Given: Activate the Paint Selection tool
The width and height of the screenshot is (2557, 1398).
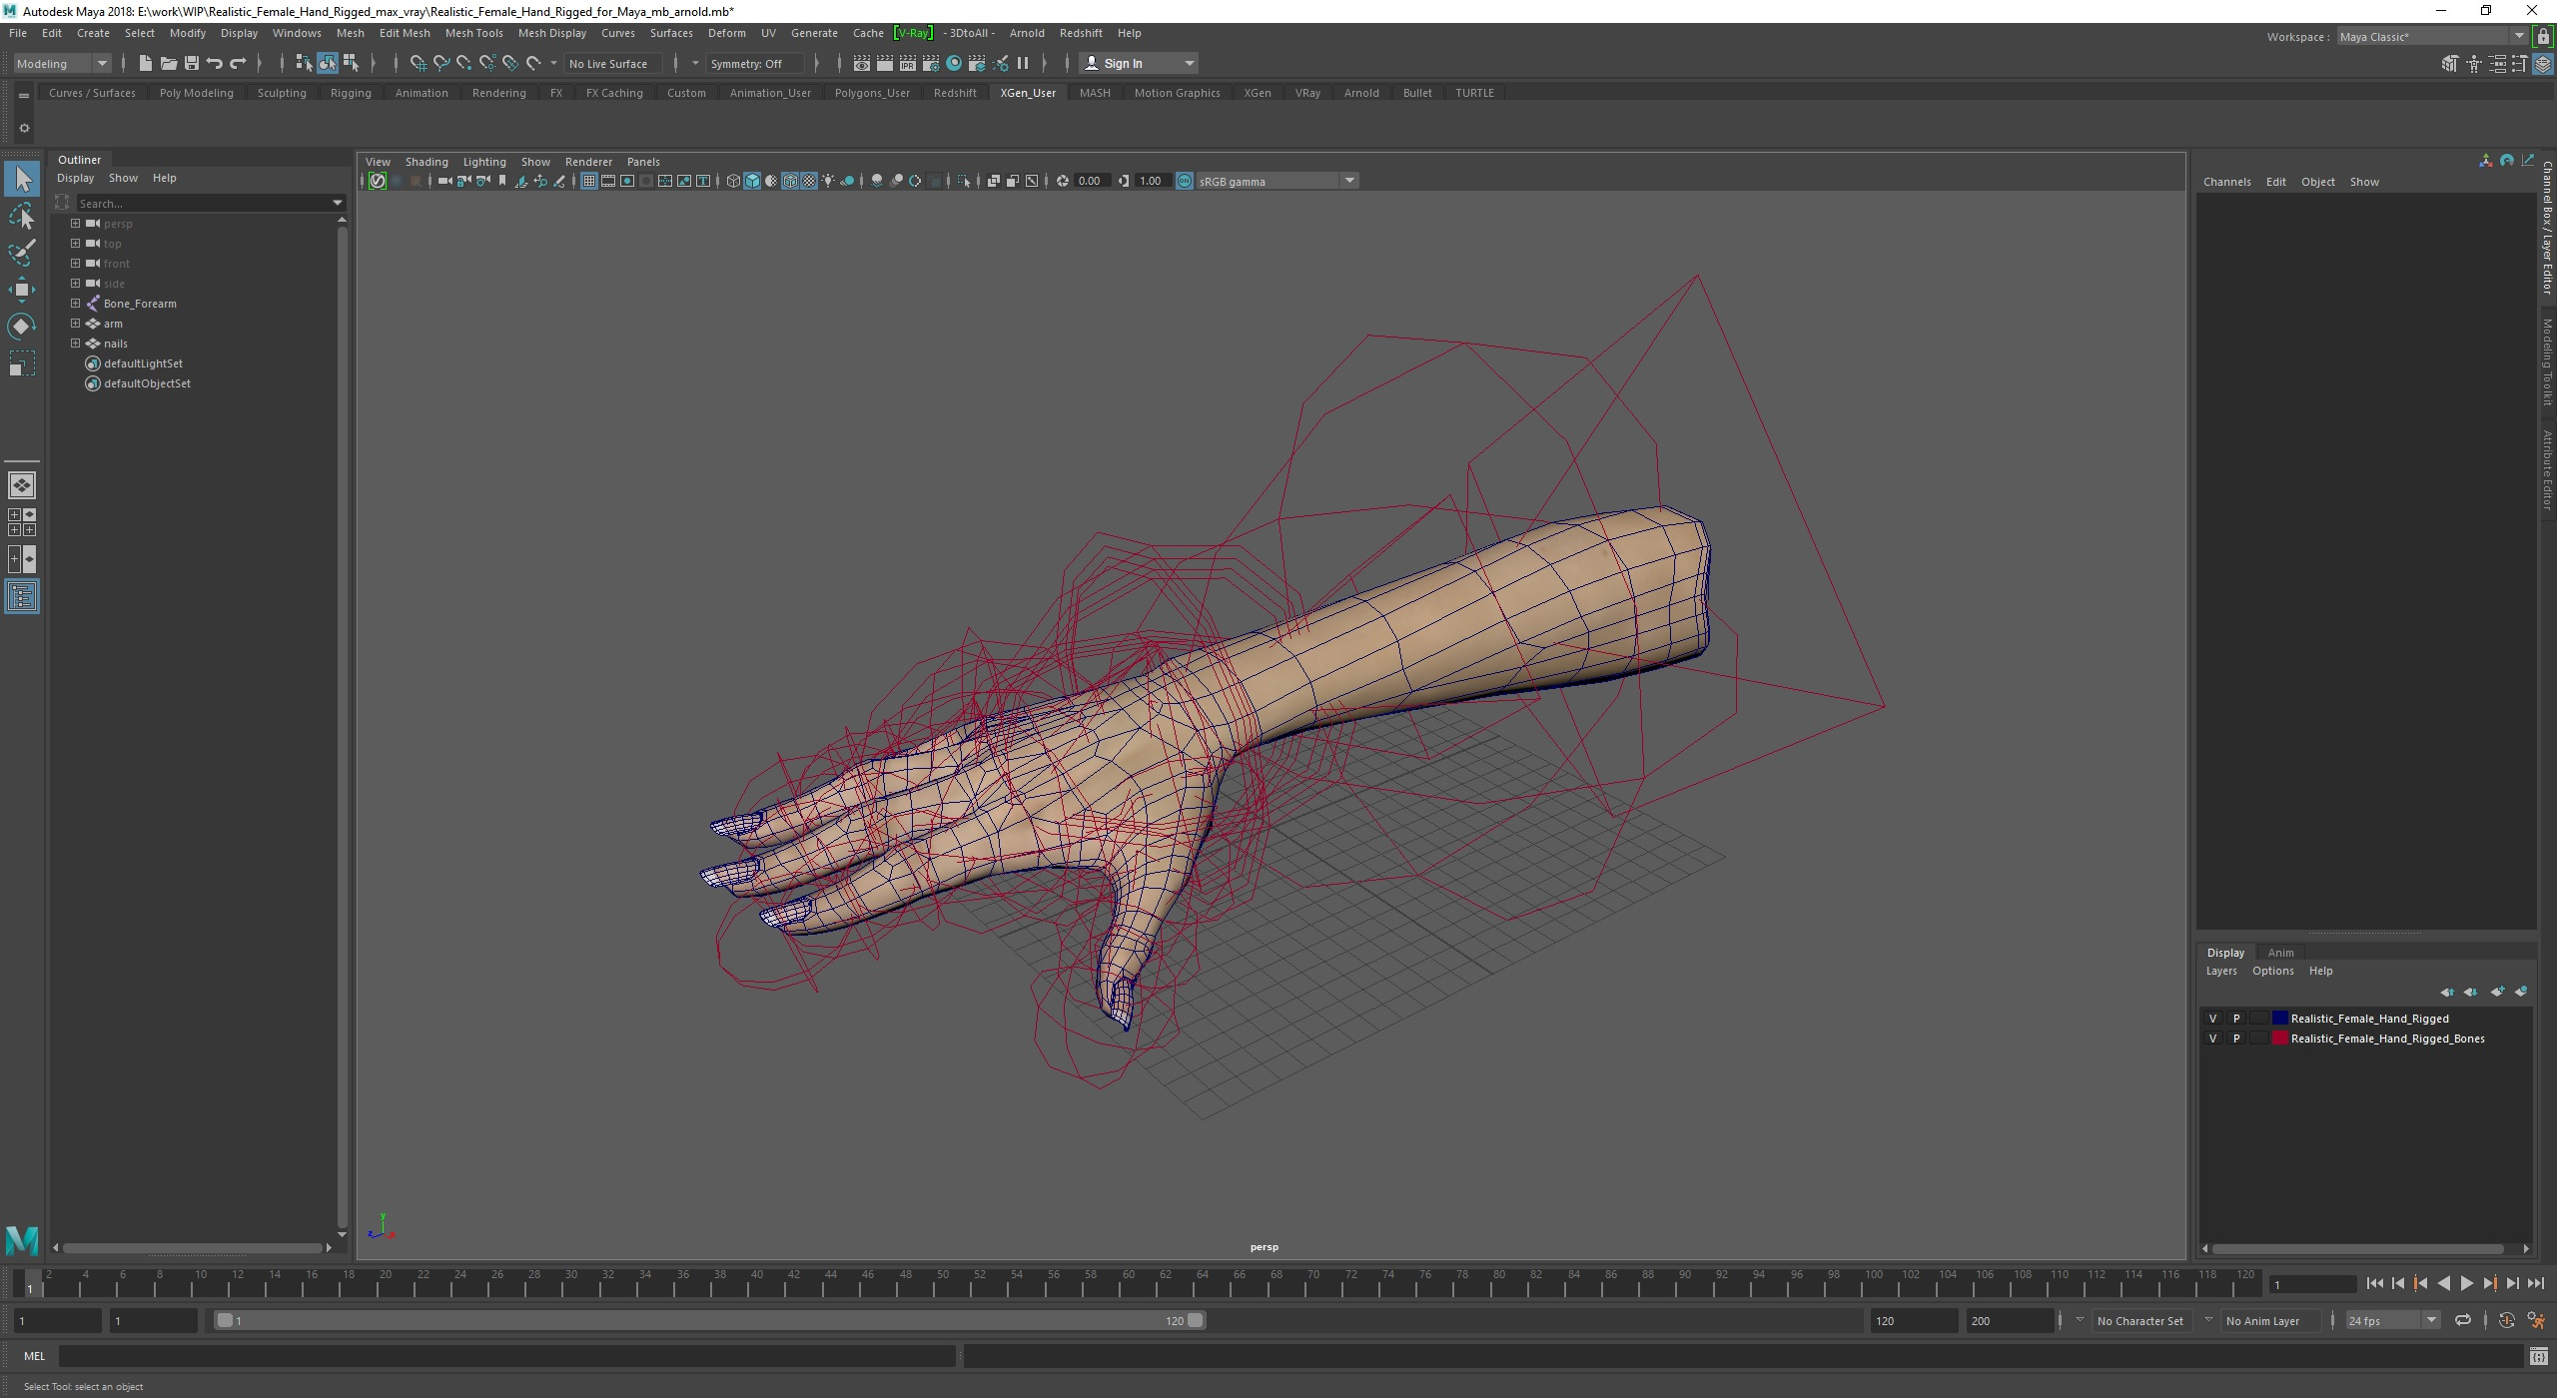Looking at the screenshot, I should click(22, 253).
